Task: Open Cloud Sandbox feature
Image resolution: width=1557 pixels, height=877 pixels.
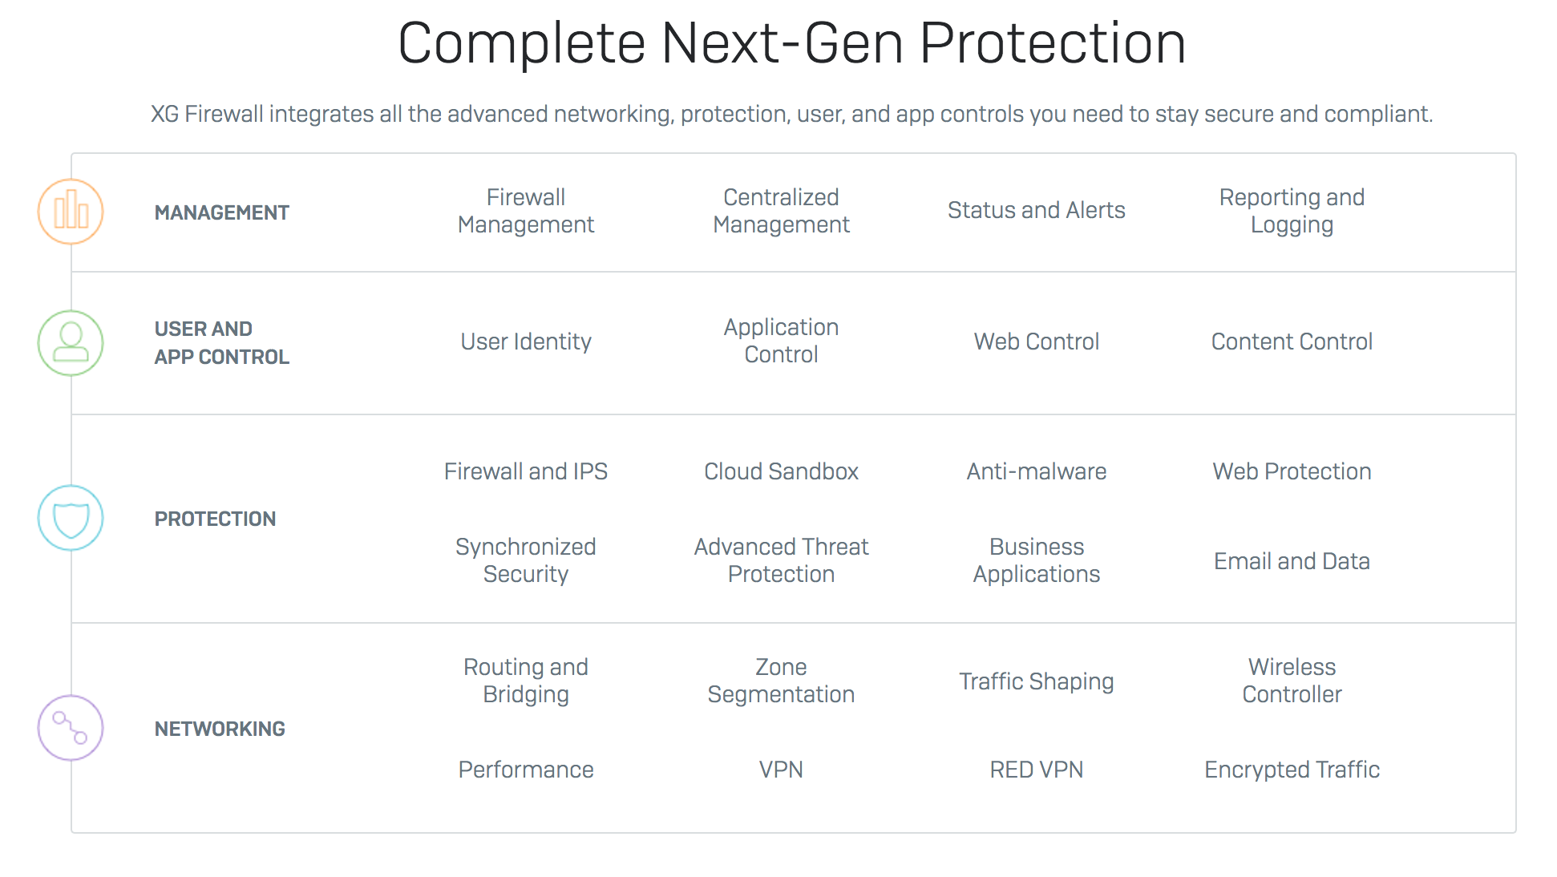Action: point(782,471)
